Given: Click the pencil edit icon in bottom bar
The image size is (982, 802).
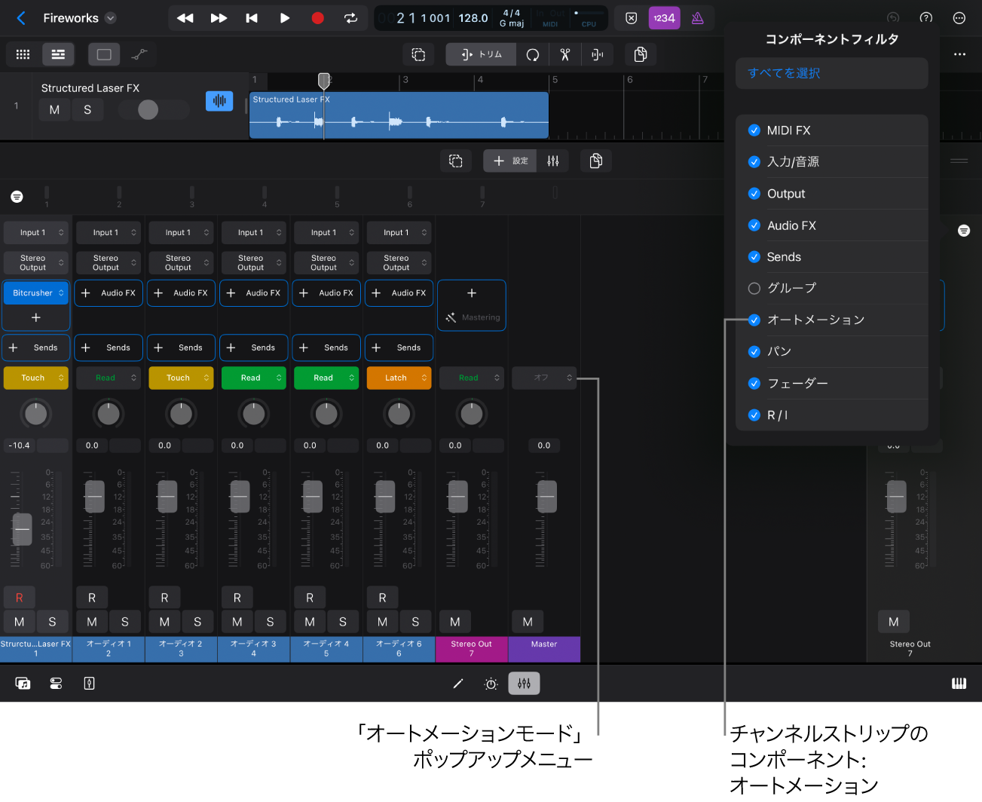Looking at the screenshot, I should 457,684.
